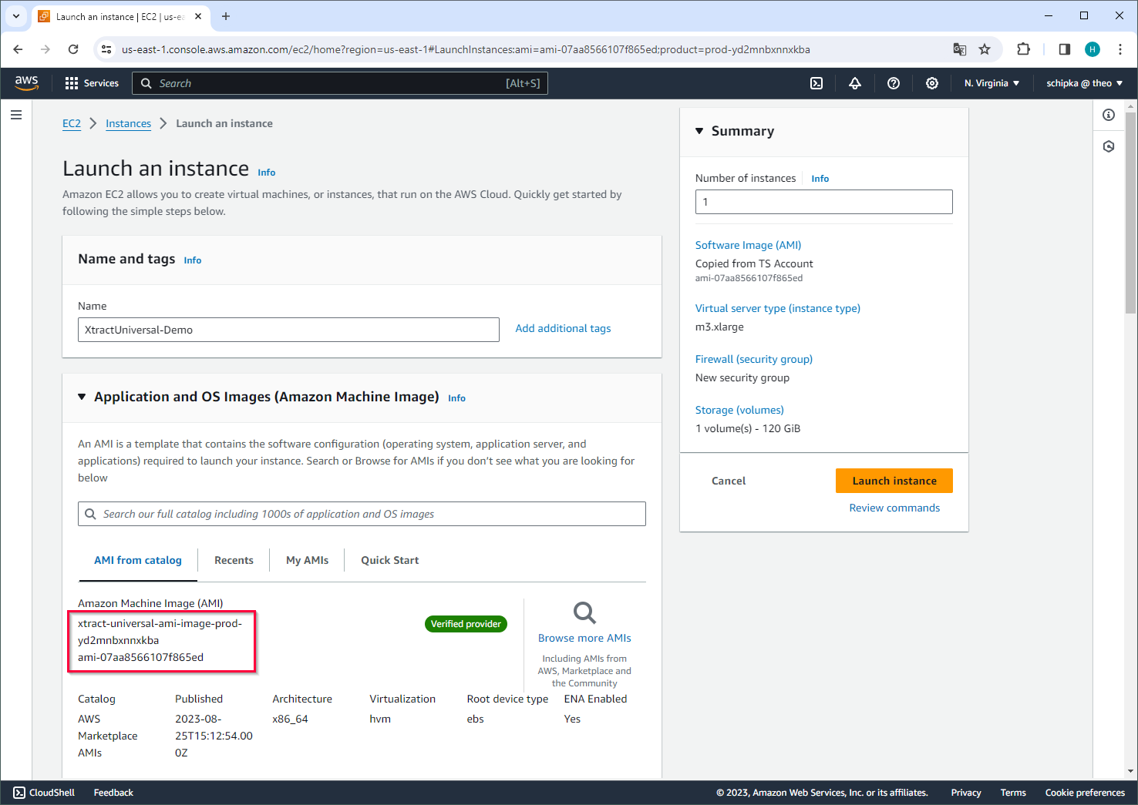Screen dimensions: 1138x805
Task: Open the schipka @ theo account menu
Action: click(1084, 83)
